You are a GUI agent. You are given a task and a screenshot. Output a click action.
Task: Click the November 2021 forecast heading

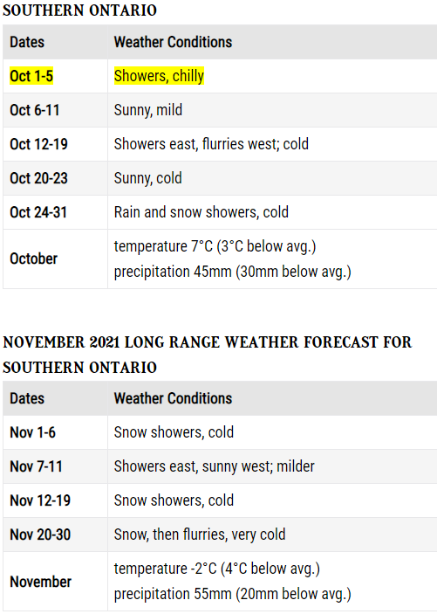pos(208,355)
